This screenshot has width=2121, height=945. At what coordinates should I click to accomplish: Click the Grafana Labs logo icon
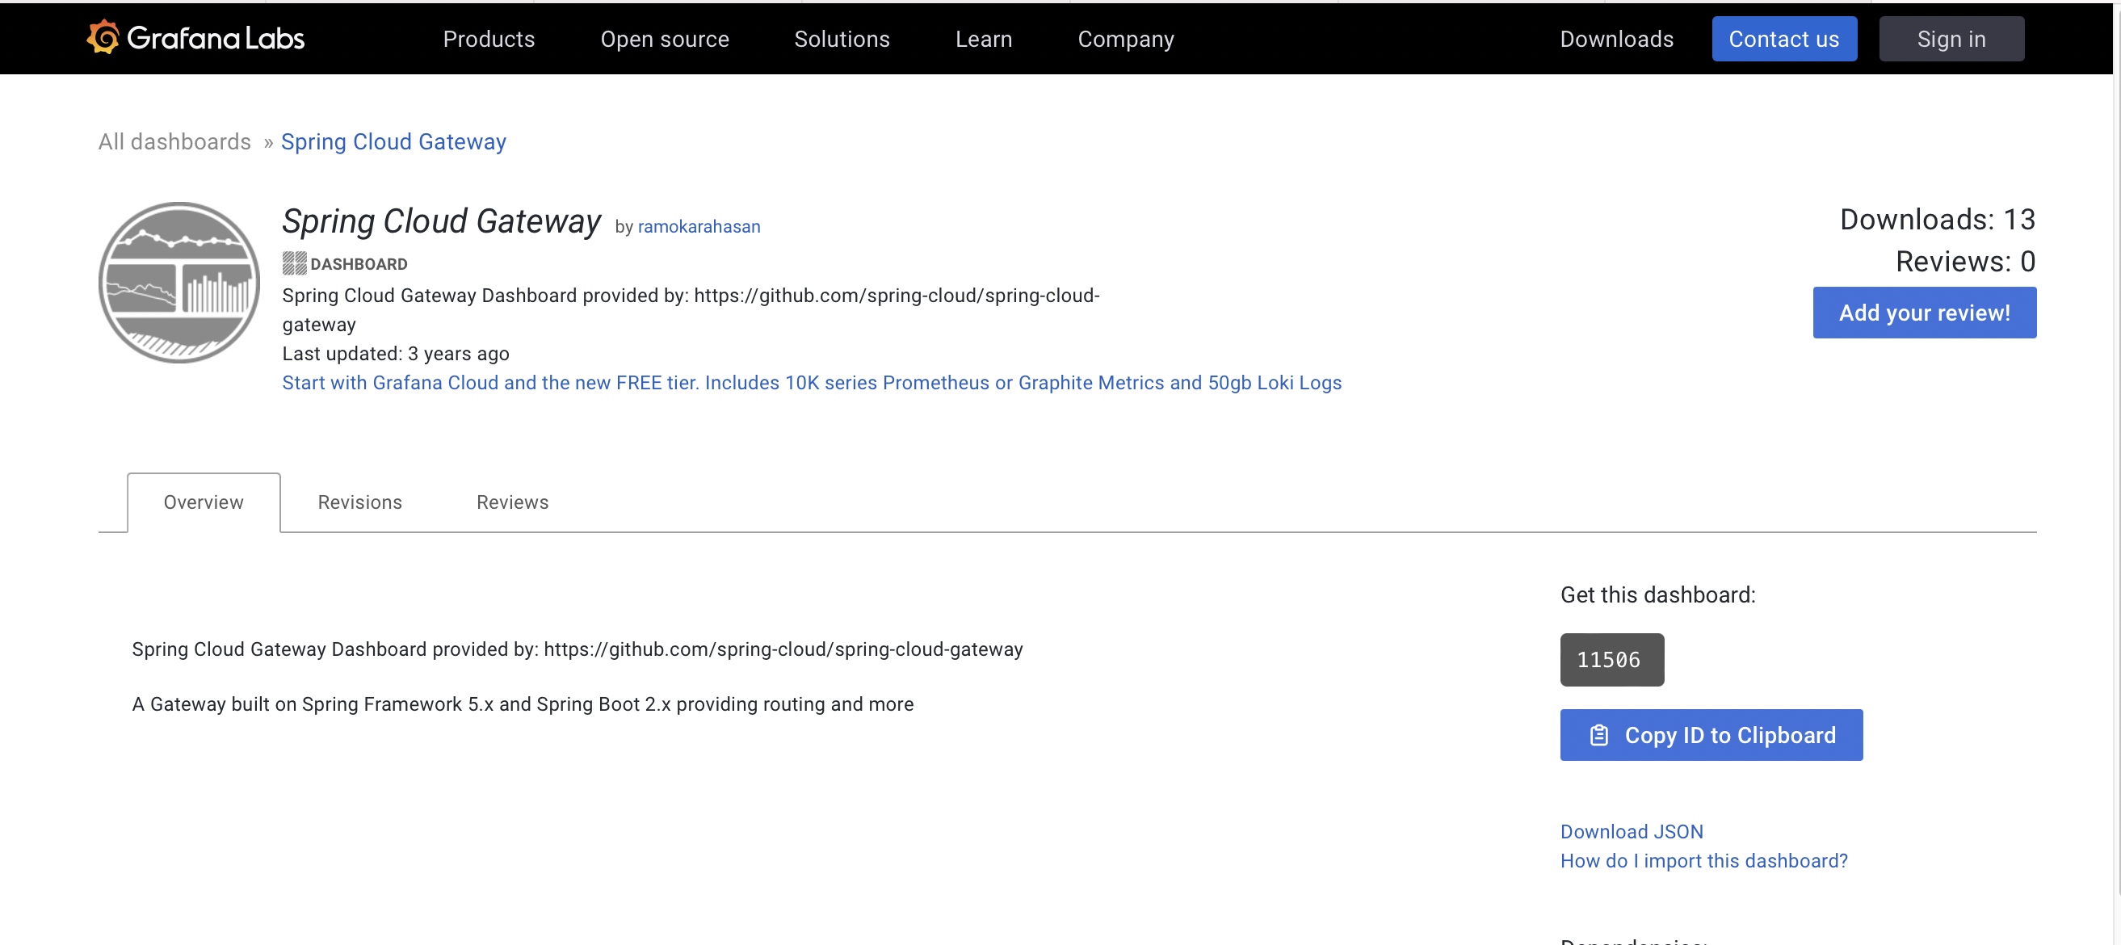[103, 37]
